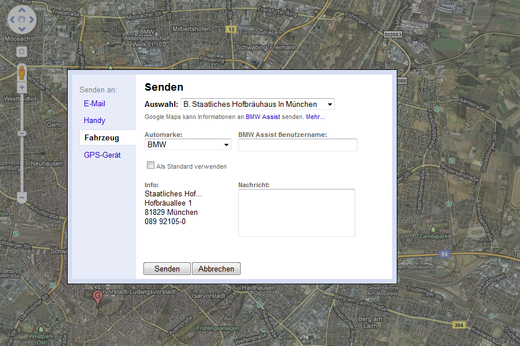520x346 pixels.
Task: Select the Fahrzeug send option
Action: point(102,137)
